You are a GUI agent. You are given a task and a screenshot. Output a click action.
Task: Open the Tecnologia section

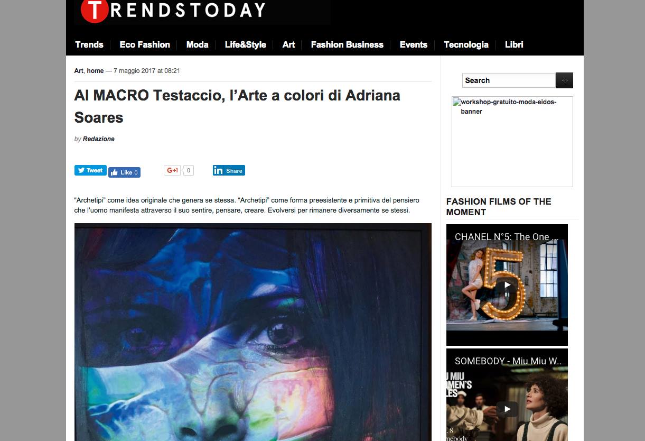pos(466,44)
